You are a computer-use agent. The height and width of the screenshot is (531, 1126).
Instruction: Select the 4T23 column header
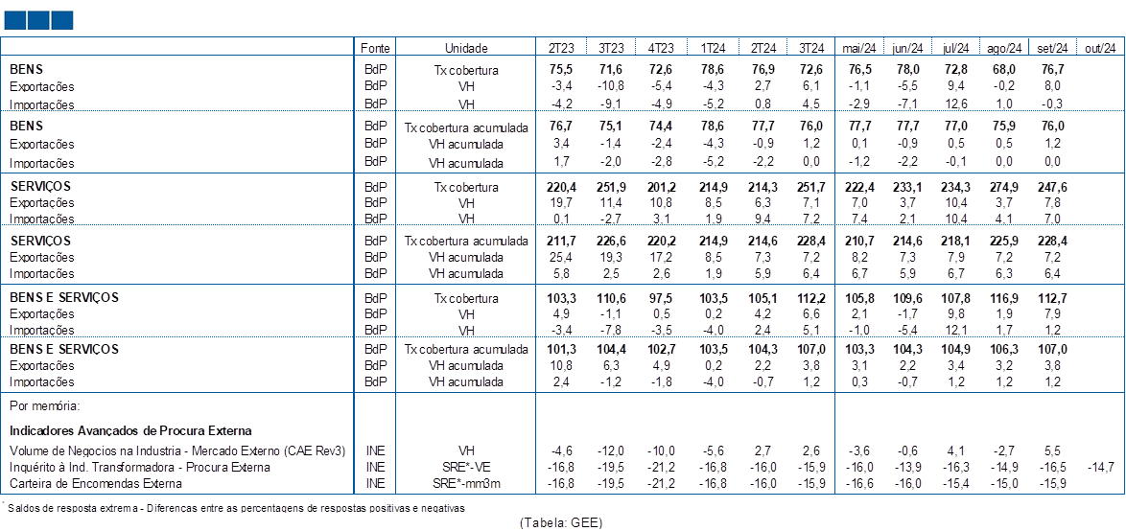point(661,48)
